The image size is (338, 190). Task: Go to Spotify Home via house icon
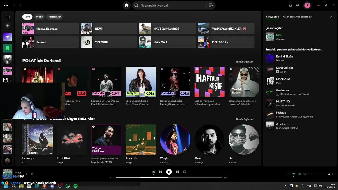[x=126, y=6]
